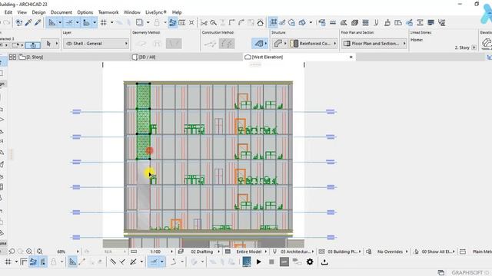
Task: Toggle the highlighted surface-painter icon in bottom toolbar
Action: (x=33, y=262)
